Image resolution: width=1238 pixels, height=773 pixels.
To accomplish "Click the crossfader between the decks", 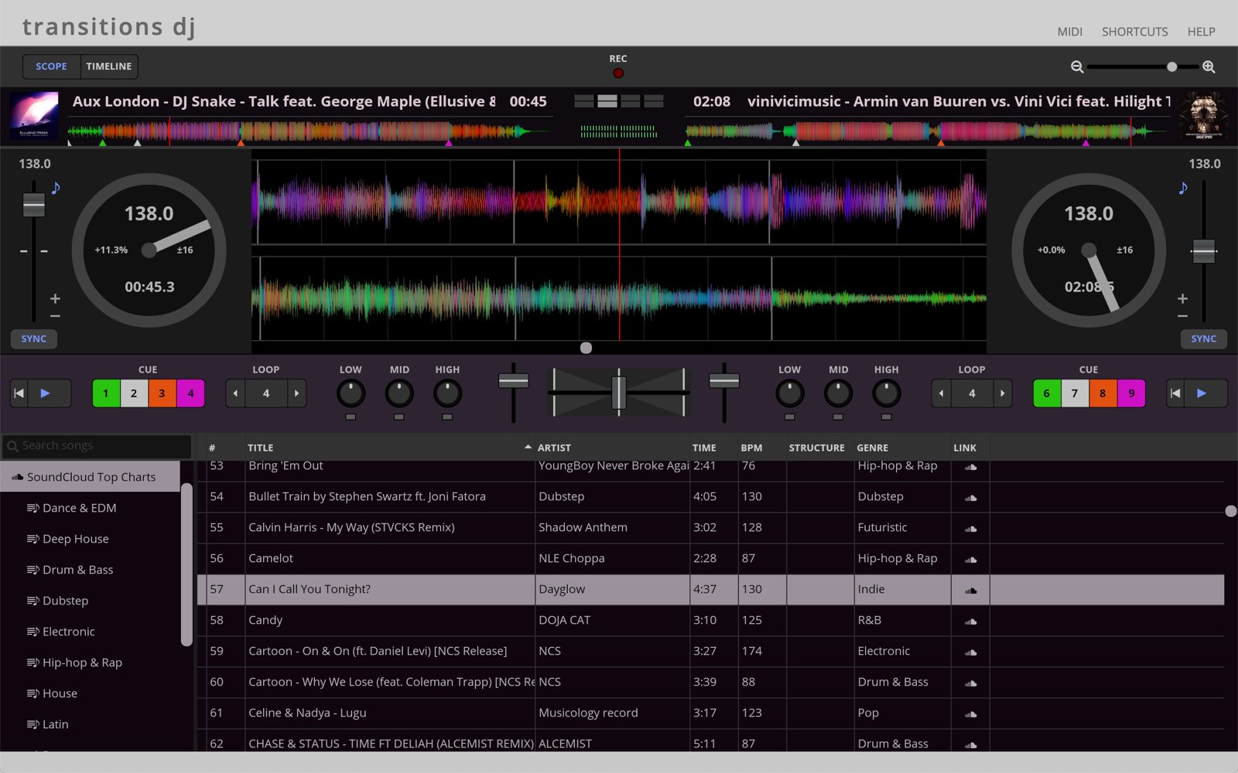I will click(618, 393).
